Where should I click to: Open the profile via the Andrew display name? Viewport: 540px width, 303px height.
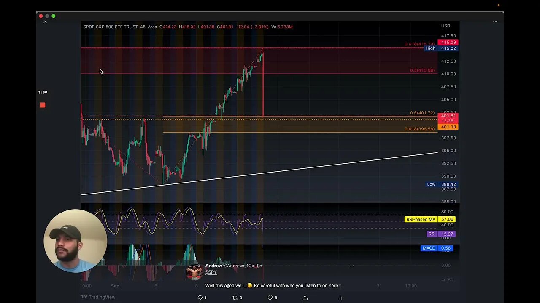pyautogui.click(x=213, y=266)
